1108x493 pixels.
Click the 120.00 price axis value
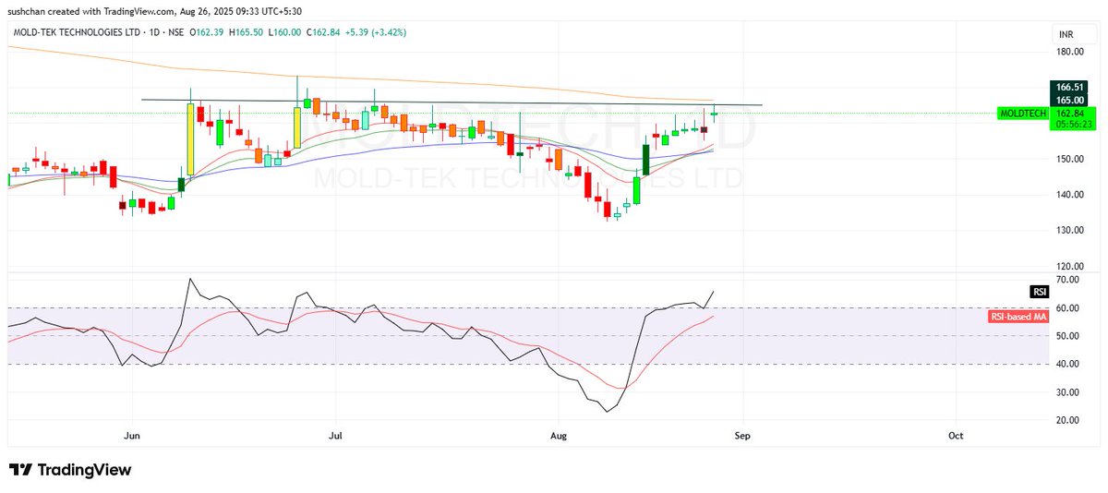1071,266
